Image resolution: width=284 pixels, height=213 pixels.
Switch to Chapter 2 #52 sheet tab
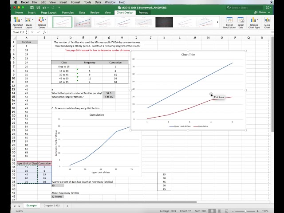pos(51,205)
